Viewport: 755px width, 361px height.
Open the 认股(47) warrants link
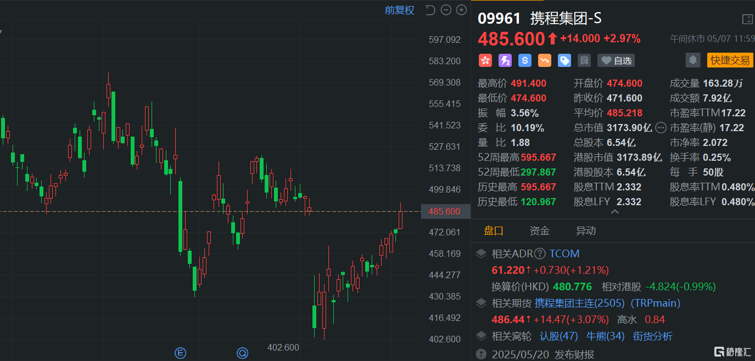click(559, 336)
